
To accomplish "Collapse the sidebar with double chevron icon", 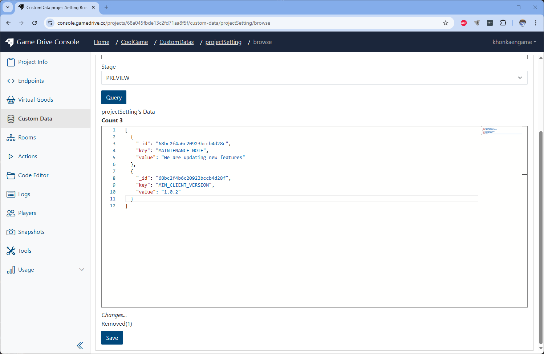I will pos(80,346).
